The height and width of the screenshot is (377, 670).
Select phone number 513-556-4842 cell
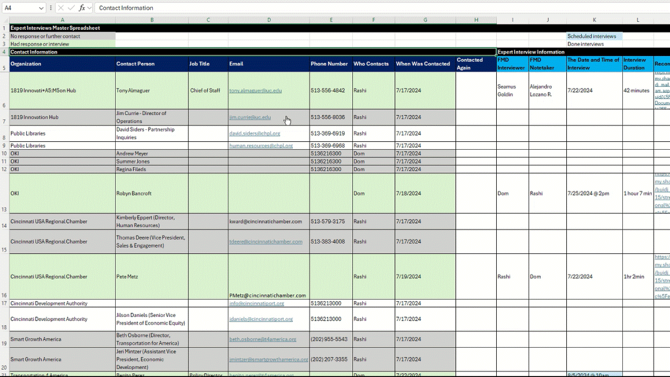[x=331, y=91]
